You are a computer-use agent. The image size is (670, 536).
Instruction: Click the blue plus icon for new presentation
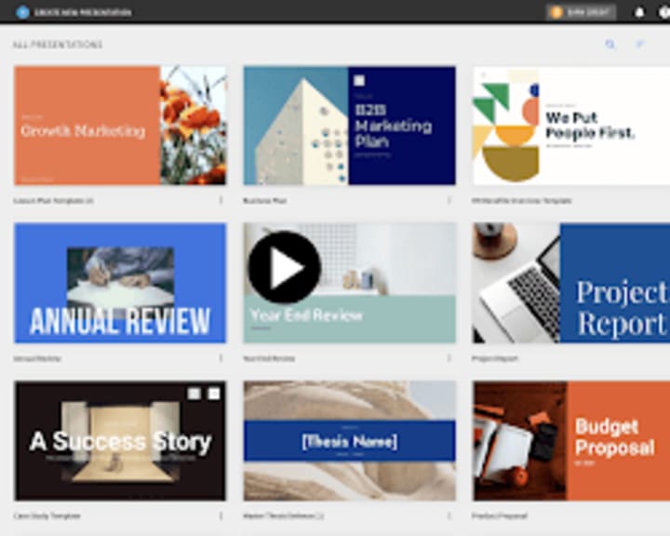point(22,12)
